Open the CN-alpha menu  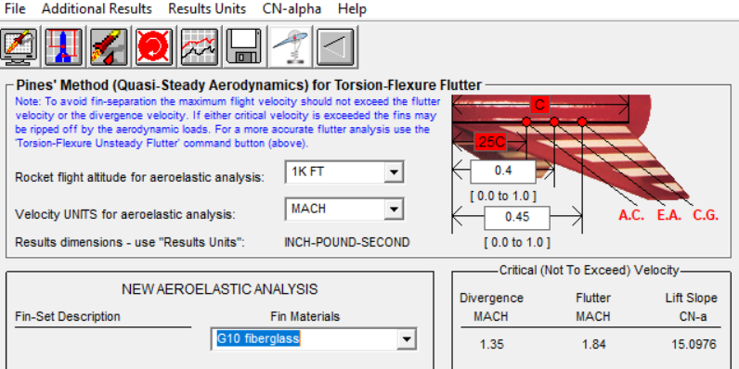click(x=292, y=9)
